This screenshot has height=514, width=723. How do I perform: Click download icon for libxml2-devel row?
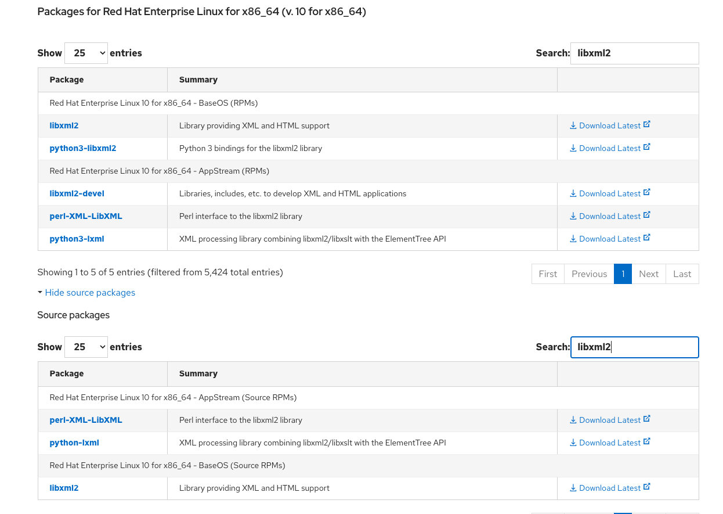pos(573,193)
